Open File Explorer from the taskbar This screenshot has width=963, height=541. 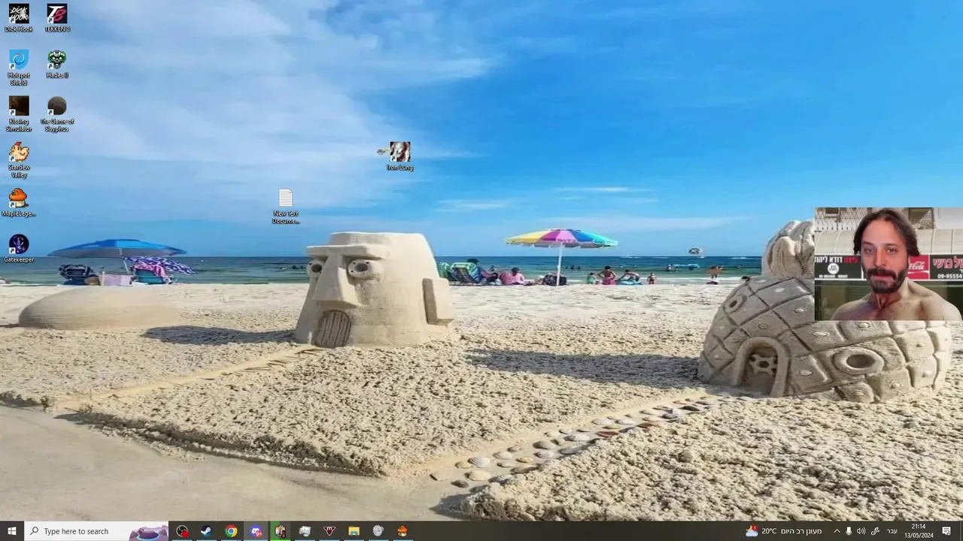pyautogui.click(x=354, y=531)
